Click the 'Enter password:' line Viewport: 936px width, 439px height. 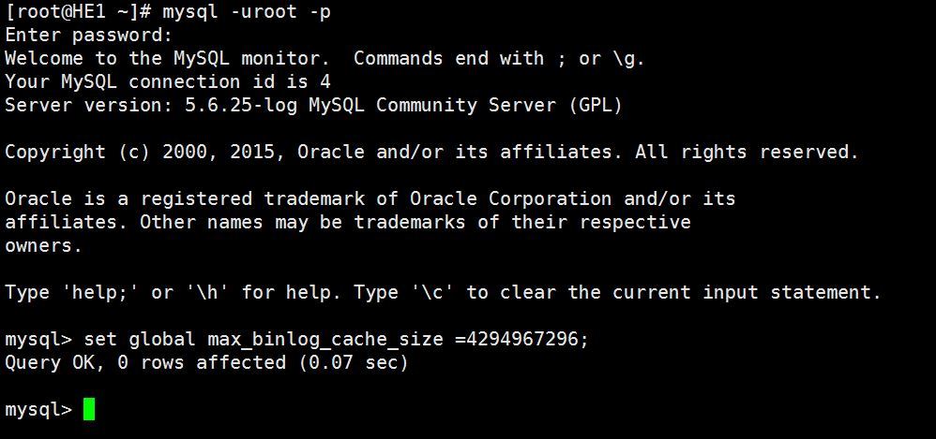click(88, 35)
